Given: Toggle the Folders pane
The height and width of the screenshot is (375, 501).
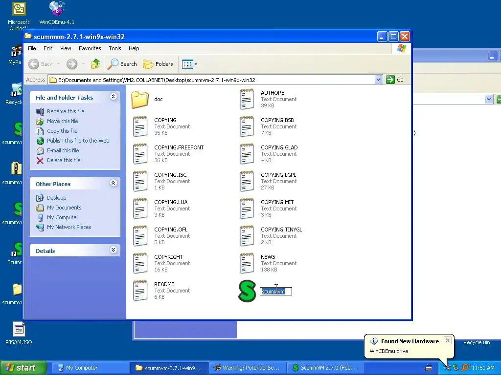Looking at the screenshot, I should point(158,64).
